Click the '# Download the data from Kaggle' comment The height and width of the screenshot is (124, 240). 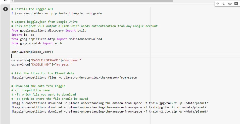click(x=38, y=86)
